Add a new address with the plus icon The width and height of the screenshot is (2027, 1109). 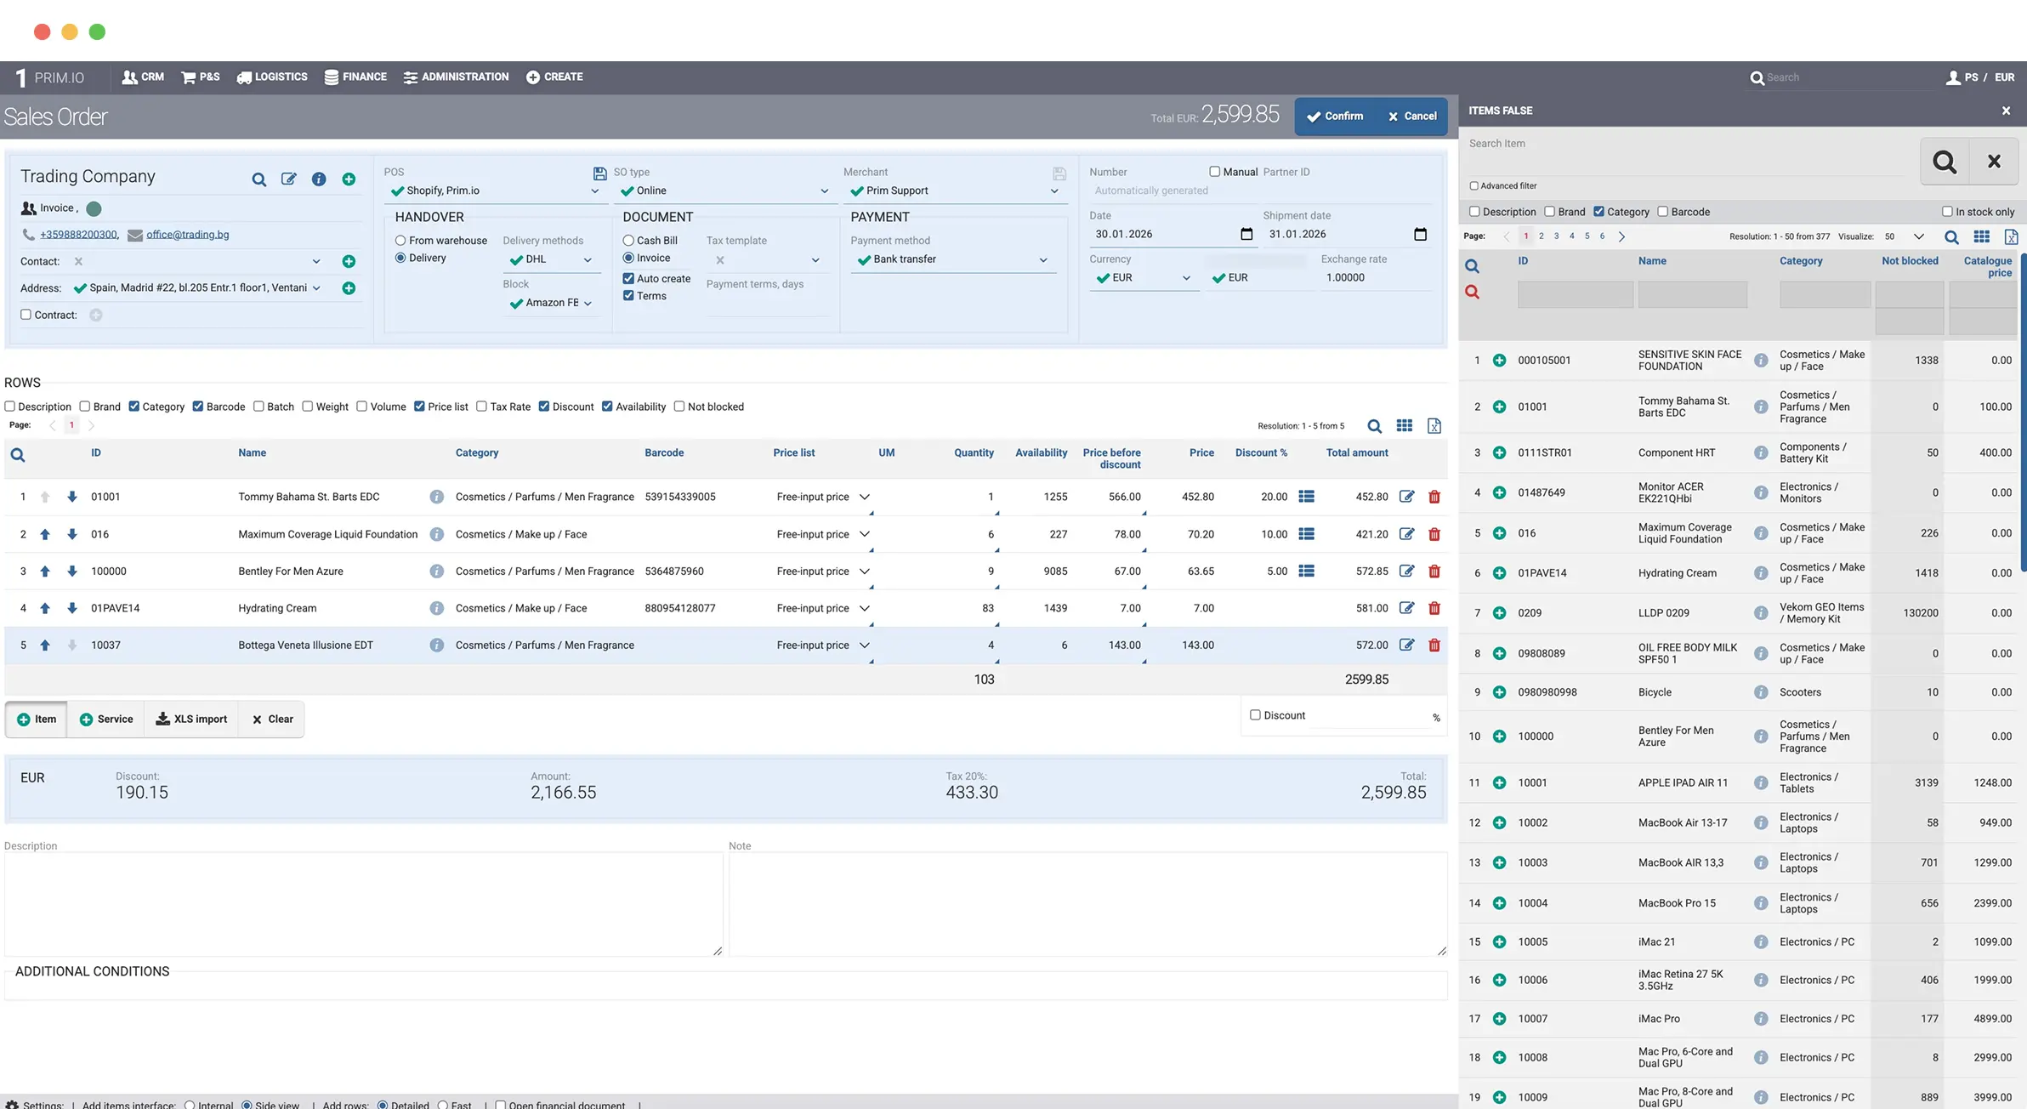[349, 288]
